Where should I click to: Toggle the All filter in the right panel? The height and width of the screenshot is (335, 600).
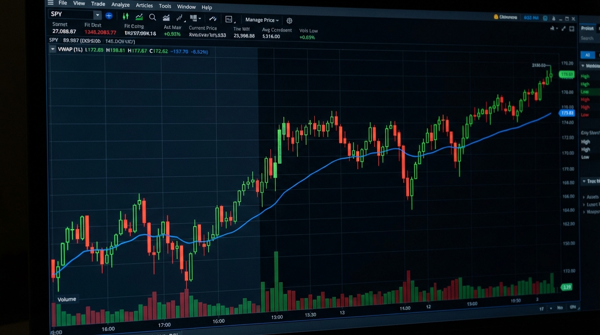coord(587,55)
